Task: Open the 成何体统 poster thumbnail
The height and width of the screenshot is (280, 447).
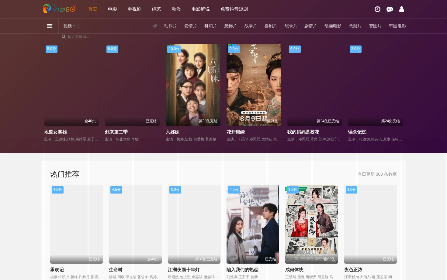Action: click(x=312, y=224)
